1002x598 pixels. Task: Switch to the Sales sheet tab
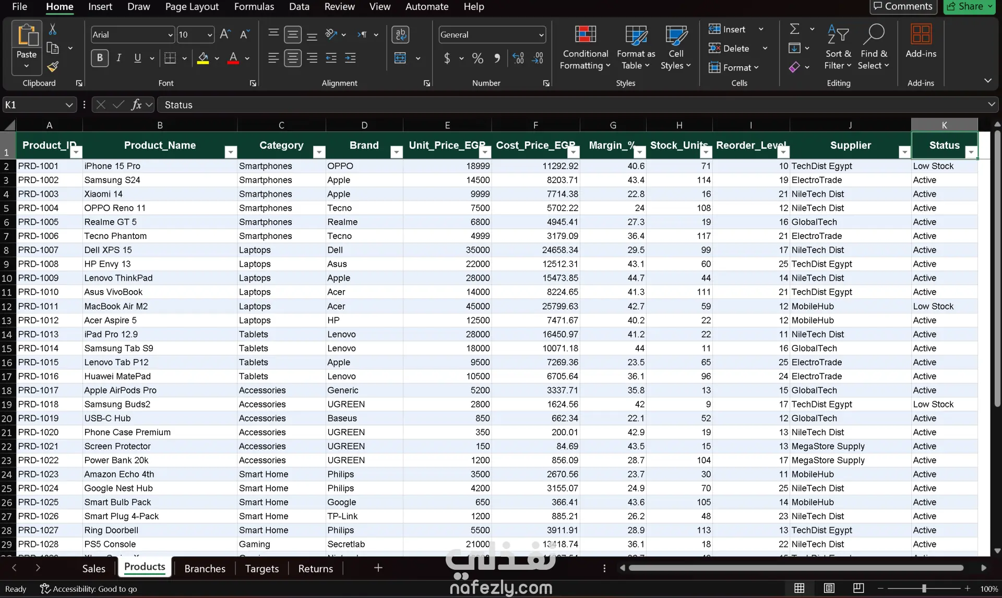tap(94, 568)
